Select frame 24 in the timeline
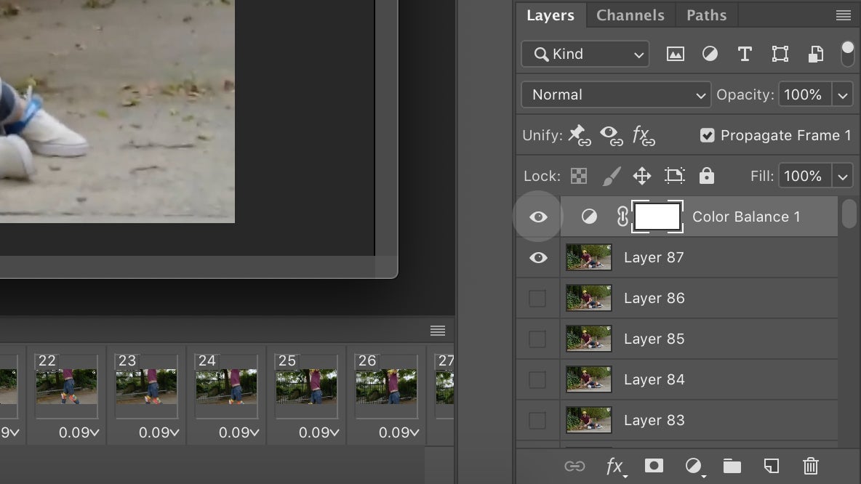The height and width of the screenshot is (484, 861). (226, 387)
